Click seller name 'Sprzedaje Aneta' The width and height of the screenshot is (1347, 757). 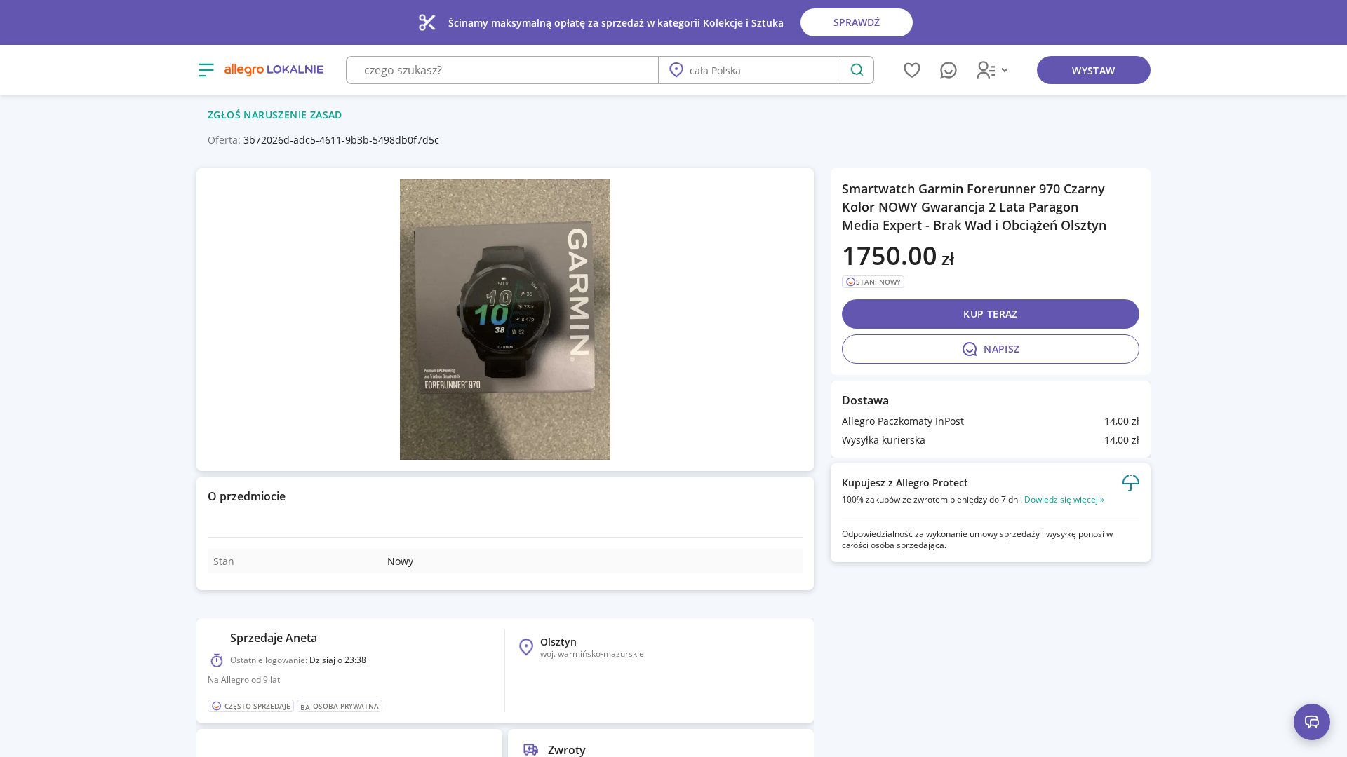pos(274,638)
